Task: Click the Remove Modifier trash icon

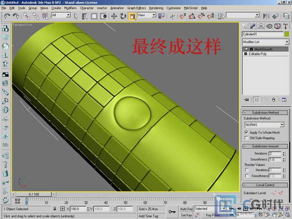Action: [273, 100]
